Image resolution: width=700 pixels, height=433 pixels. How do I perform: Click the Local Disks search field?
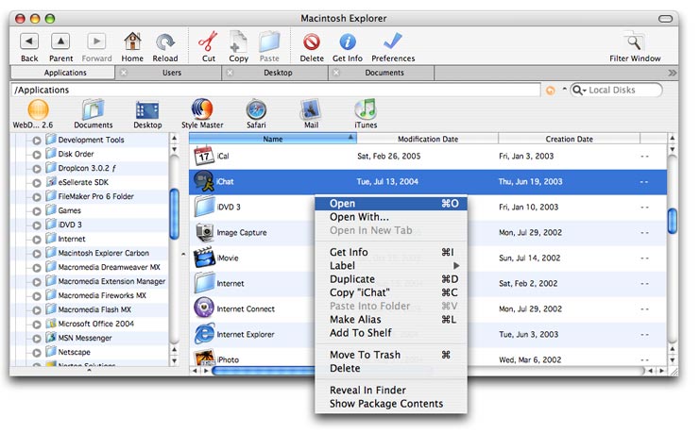coord(617,90)
